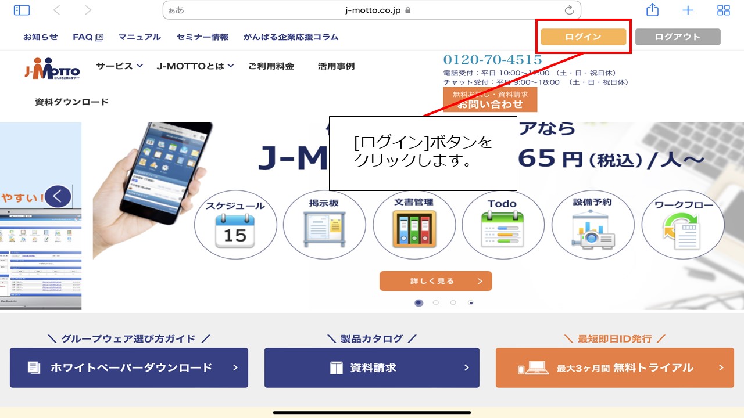Screen dimensions: 744x418
Task: Go to previous slide with left arrow
Action: 58,196
